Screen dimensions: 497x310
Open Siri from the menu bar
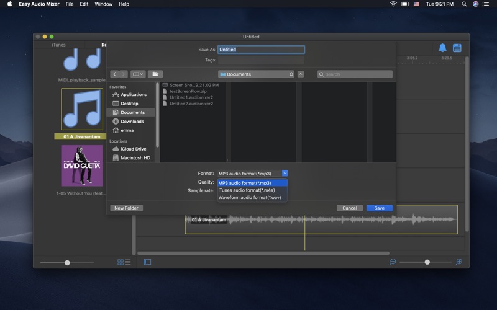pyautogui.click(x=475, y=4)
